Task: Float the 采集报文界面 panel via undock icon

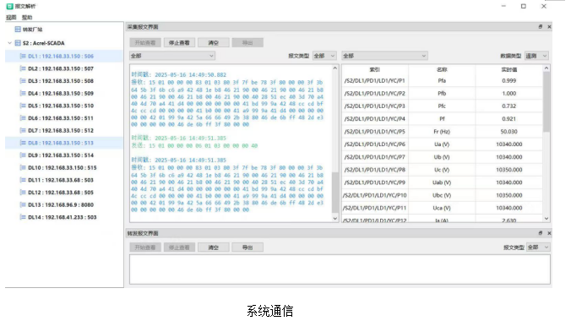Action: [x=541, y=26]
